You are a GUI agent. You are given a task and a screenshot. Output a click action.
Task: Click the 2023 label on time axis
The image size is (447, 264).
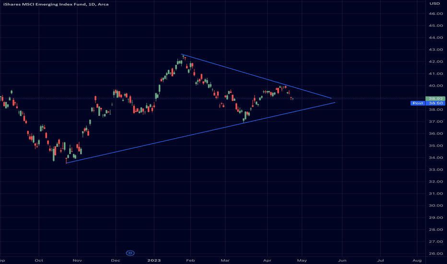tap(154, 260)
